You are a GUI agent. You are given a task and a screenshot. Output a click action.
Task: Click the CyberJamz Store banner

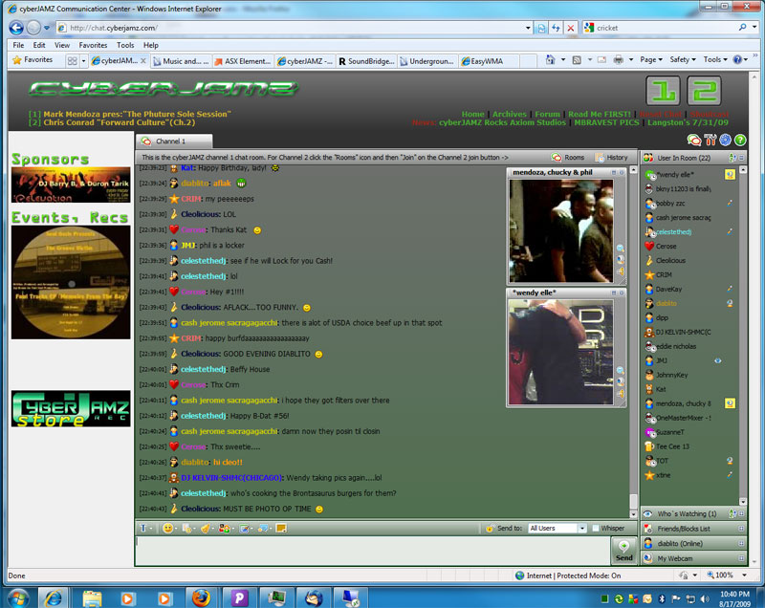71,408
